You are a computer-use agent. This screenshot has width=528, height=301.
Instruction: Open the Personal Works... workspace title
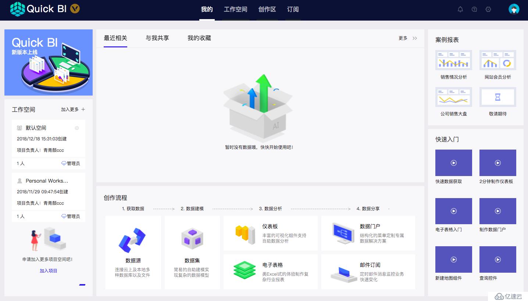(x=47, y=181)
